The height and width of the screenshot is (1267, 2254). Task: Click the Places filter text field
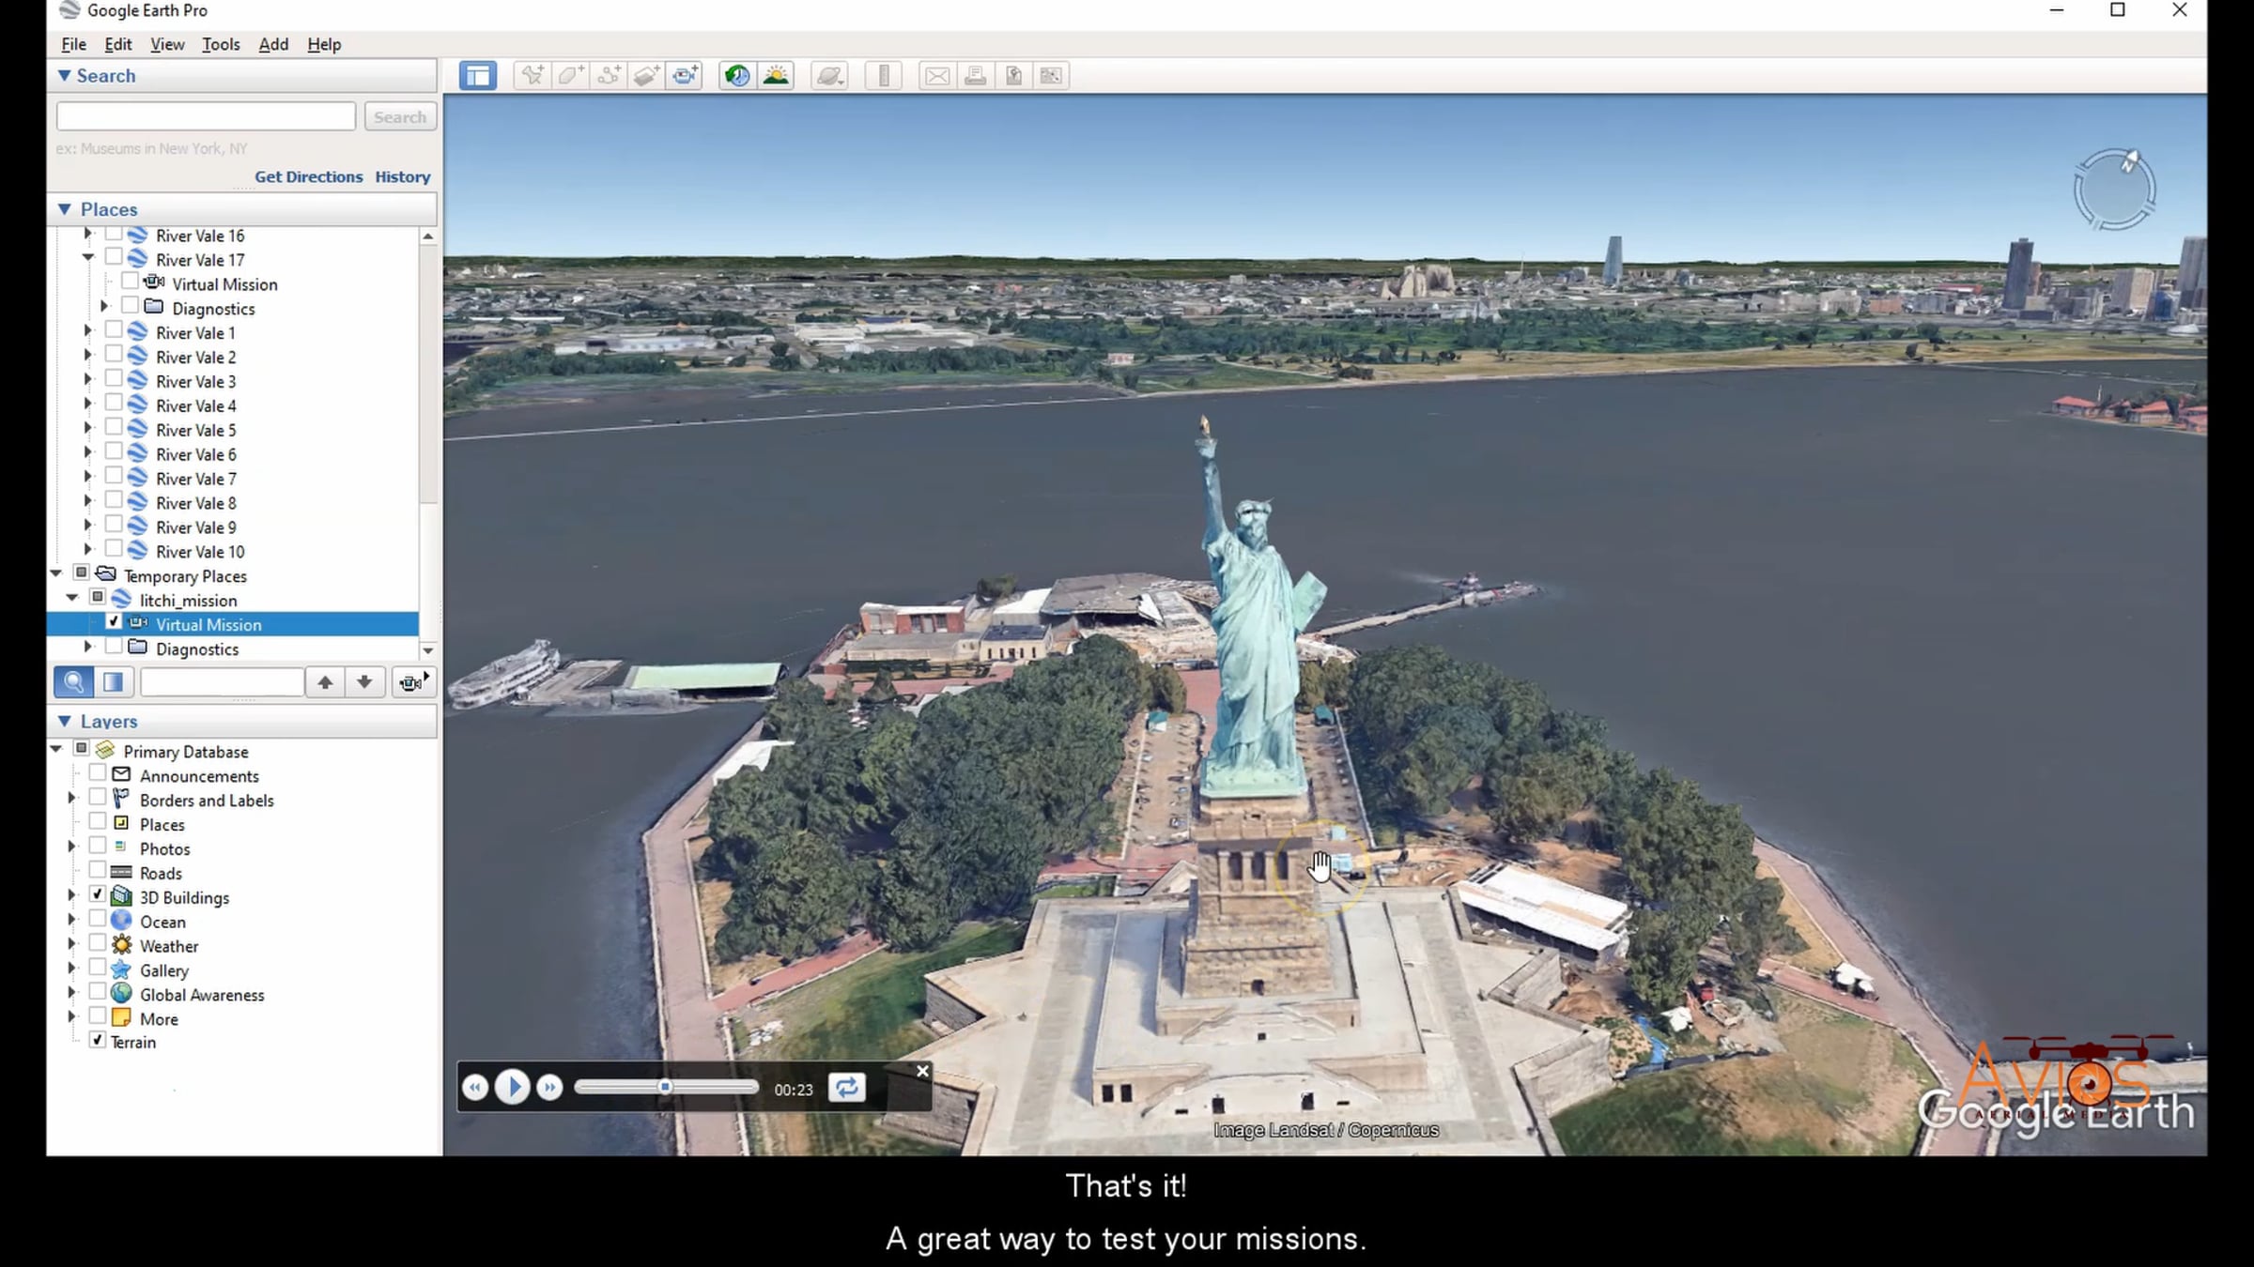[222, 682]
